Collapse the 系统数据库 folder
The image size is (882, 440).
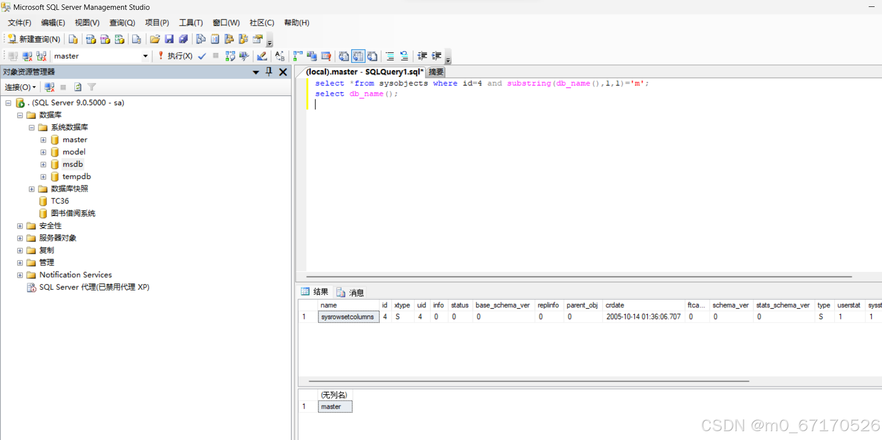pos(31,127)
